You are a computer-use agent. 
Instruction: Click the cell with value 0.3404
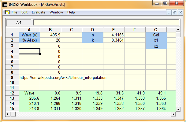114,40
